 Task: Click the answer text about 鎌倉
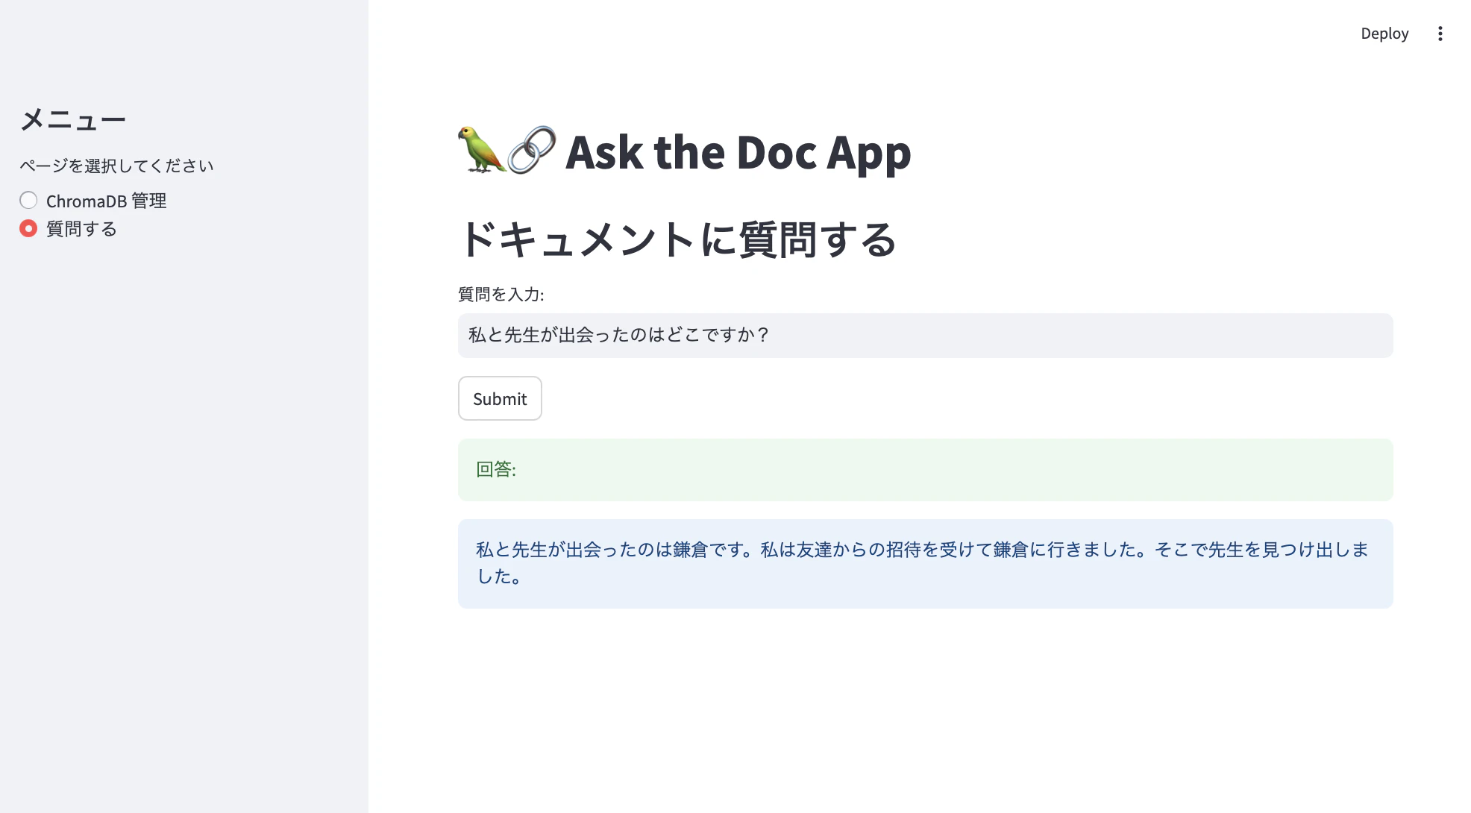click(923, 563)
